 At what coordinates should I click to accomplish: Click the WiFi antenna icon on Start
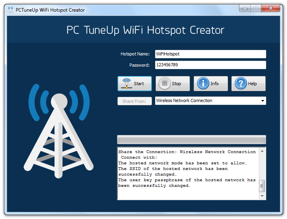[x=127, y=84]
